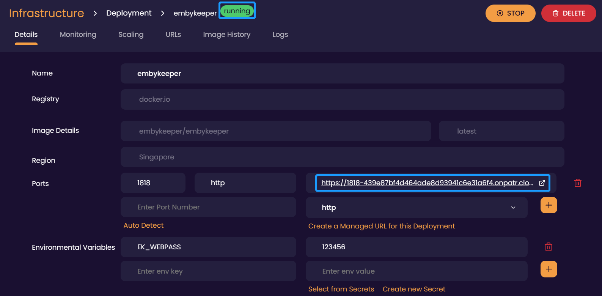Image resolution: width=602 pixels, height=296 pixels.
Task: Add new port with plus button
Action: [x=549, y=205]
